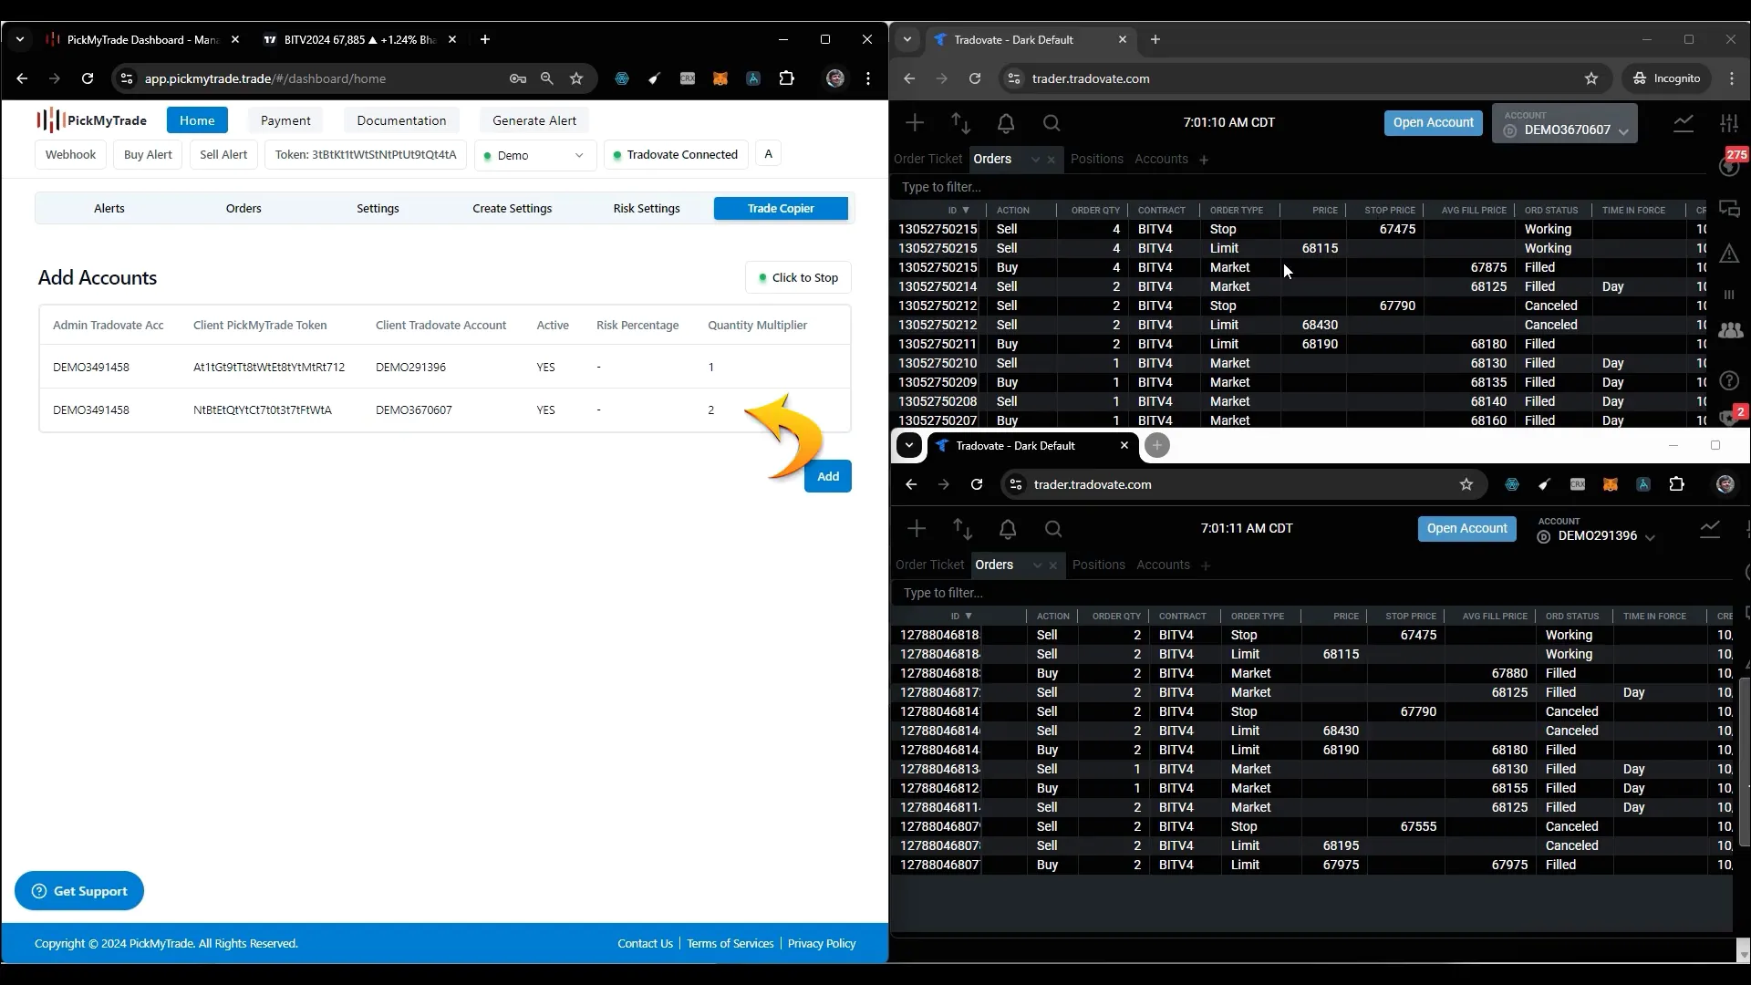The image size is (1751, 985).
Task: Click the PickMyTrade logo
Action: tap(91, 120)
